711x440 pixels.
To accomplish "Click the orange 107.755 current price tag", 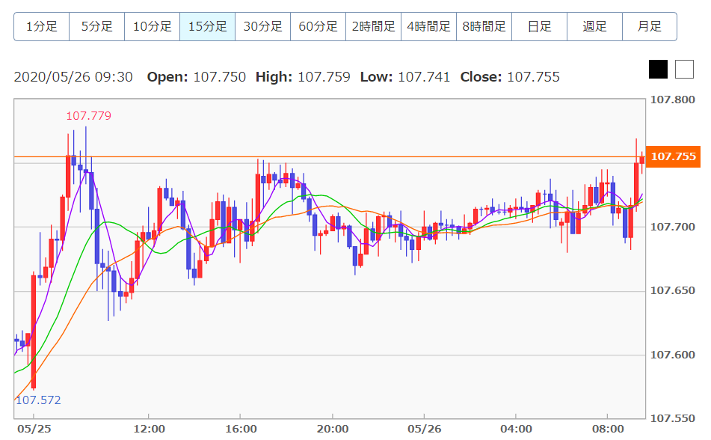I will (674, 156).
